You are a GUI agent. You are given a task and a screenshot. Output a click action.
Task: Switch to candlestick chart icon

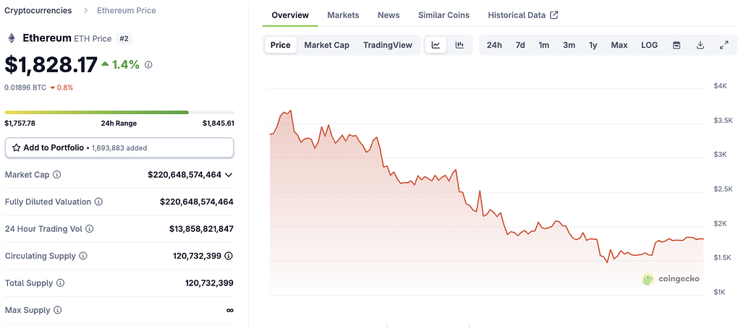click(460, 45)
